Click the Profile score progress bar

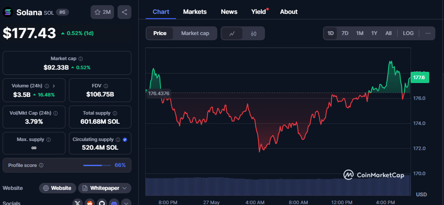tap(97, 165)
